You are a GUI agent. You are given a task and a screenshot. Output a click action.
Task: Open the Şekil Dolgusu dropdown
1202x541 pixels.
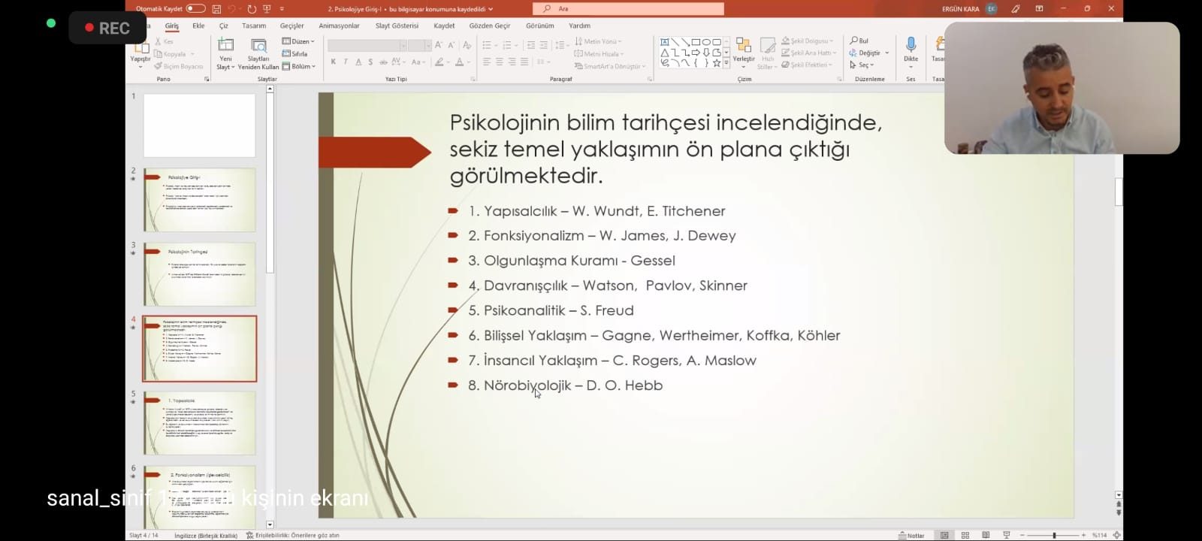tap(807, 41)
